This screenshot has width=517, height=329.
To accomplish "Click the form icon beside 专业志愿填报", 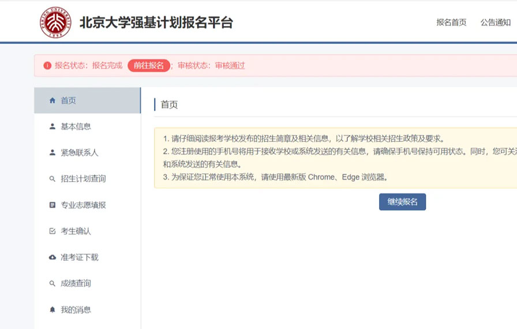I will [52, 205].
